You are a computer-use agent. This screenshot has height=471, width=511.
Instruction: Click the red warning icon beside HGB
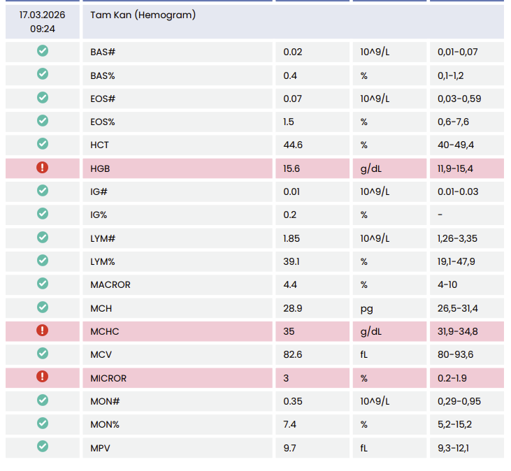42,168
